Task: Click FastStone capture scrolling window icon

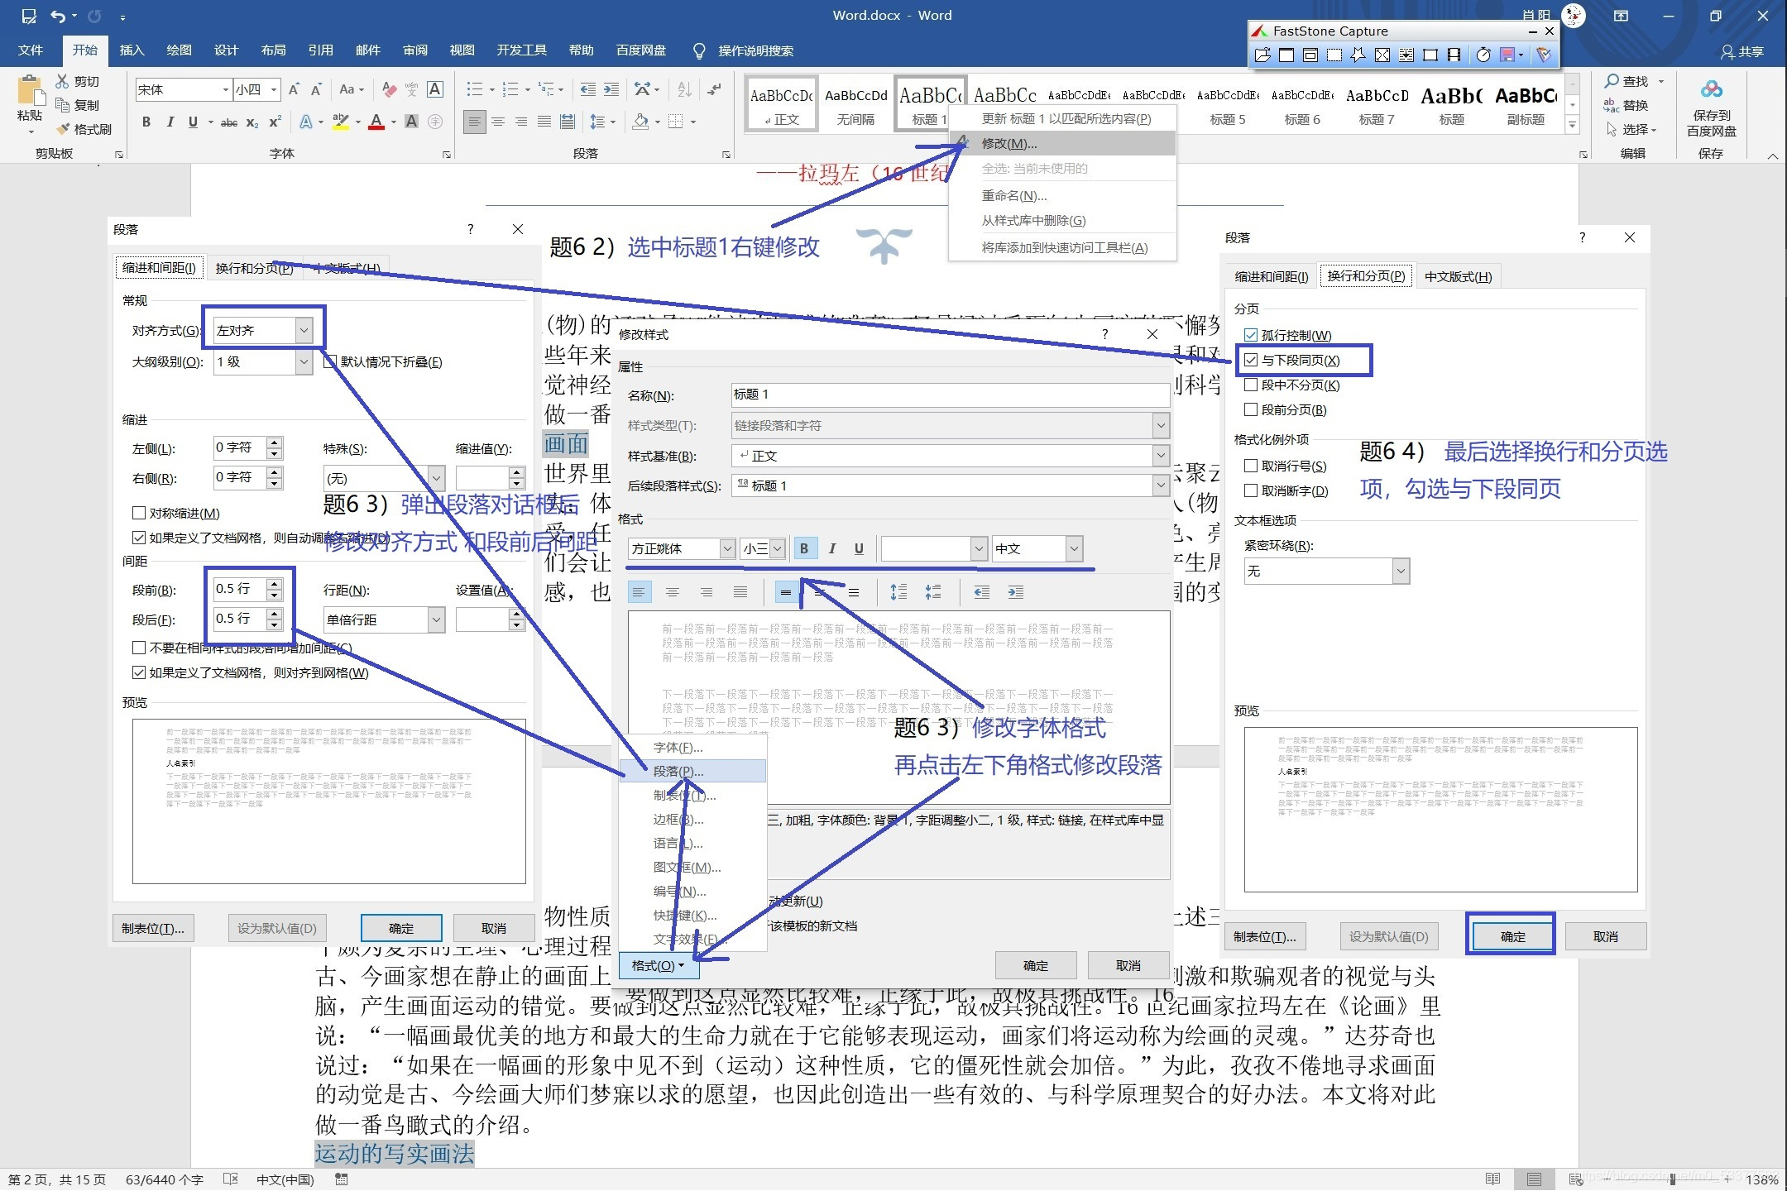Action: tap(1406, 55)
